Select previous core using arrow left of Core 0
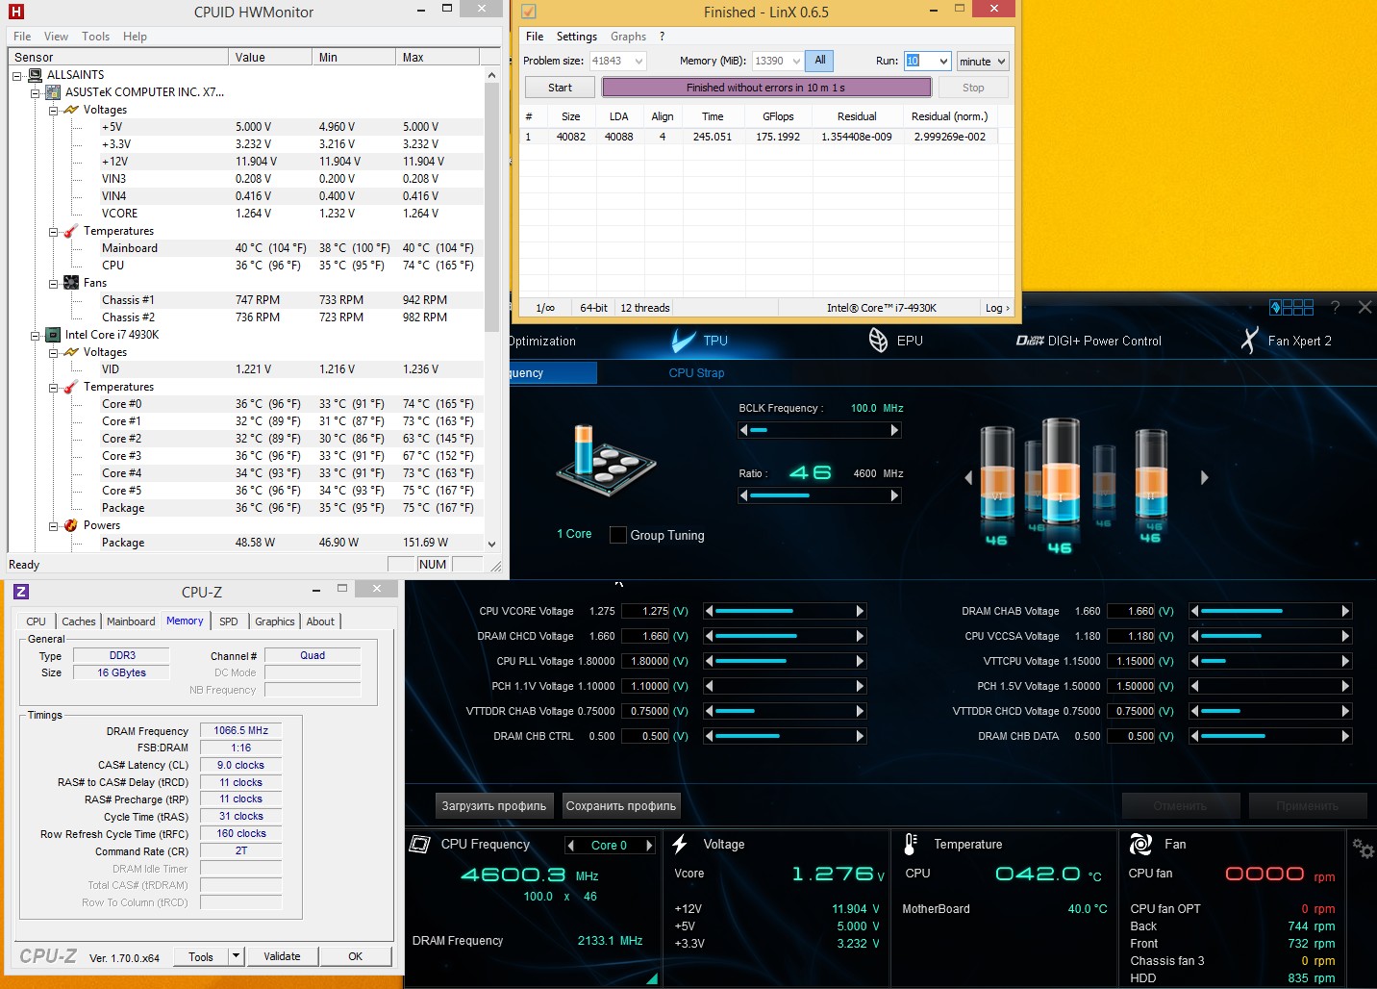The height and width of the screenshot is (989, 1377). [571, 846]
